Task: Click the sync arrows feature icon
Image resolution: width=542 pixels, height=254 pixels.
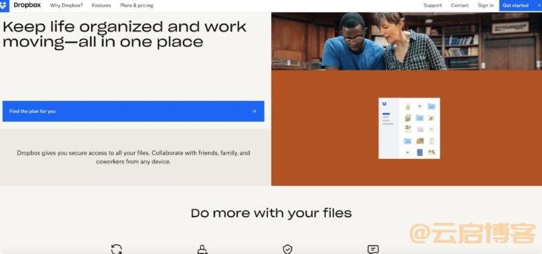Action: 116,249
